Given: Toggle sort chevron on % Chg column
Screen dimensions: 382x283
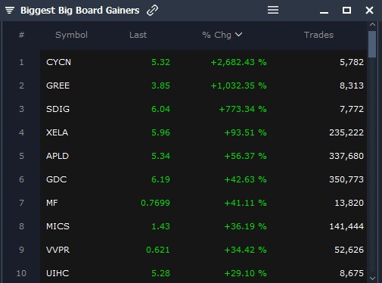Looking at the screenshot, I should click(238, 35).
